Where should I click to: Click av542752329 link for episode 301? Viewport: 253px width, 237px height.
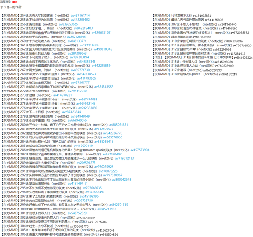[x=77, y=213]
